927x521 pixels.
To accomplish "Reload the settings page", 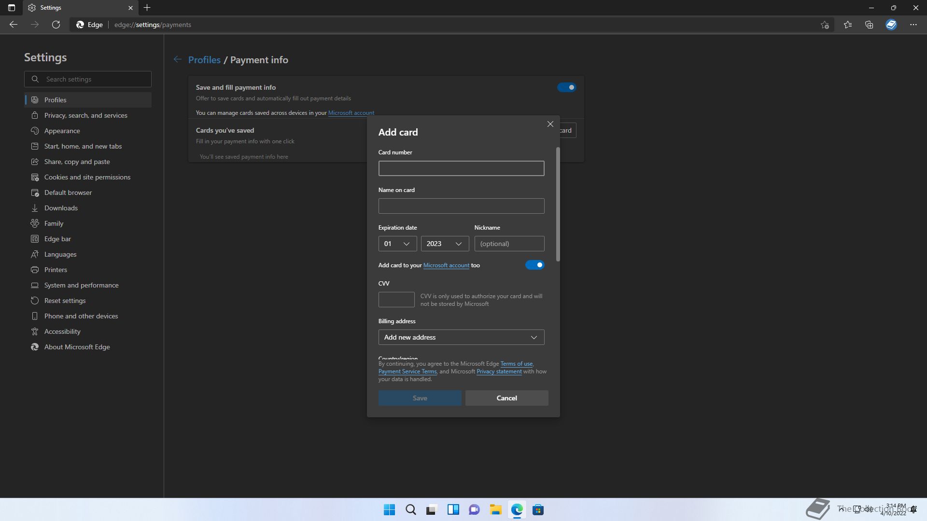I will coord(56,25).
